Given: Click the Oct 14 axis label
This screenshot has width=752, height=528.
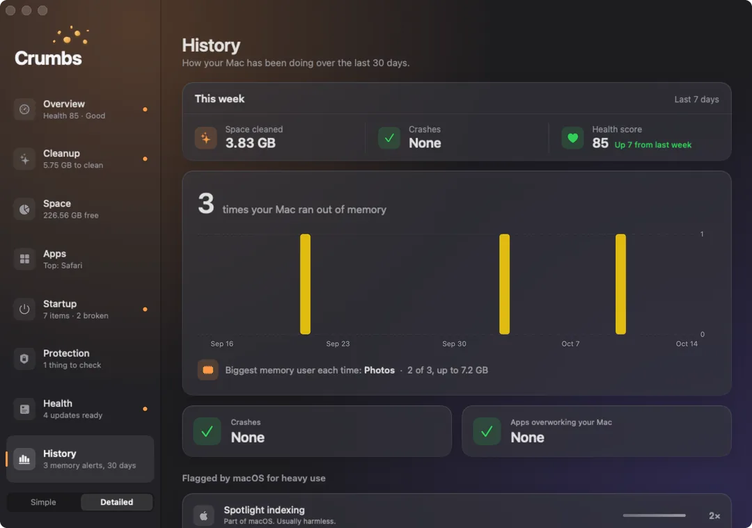Looking at the screenshot, I should point(687,344).
